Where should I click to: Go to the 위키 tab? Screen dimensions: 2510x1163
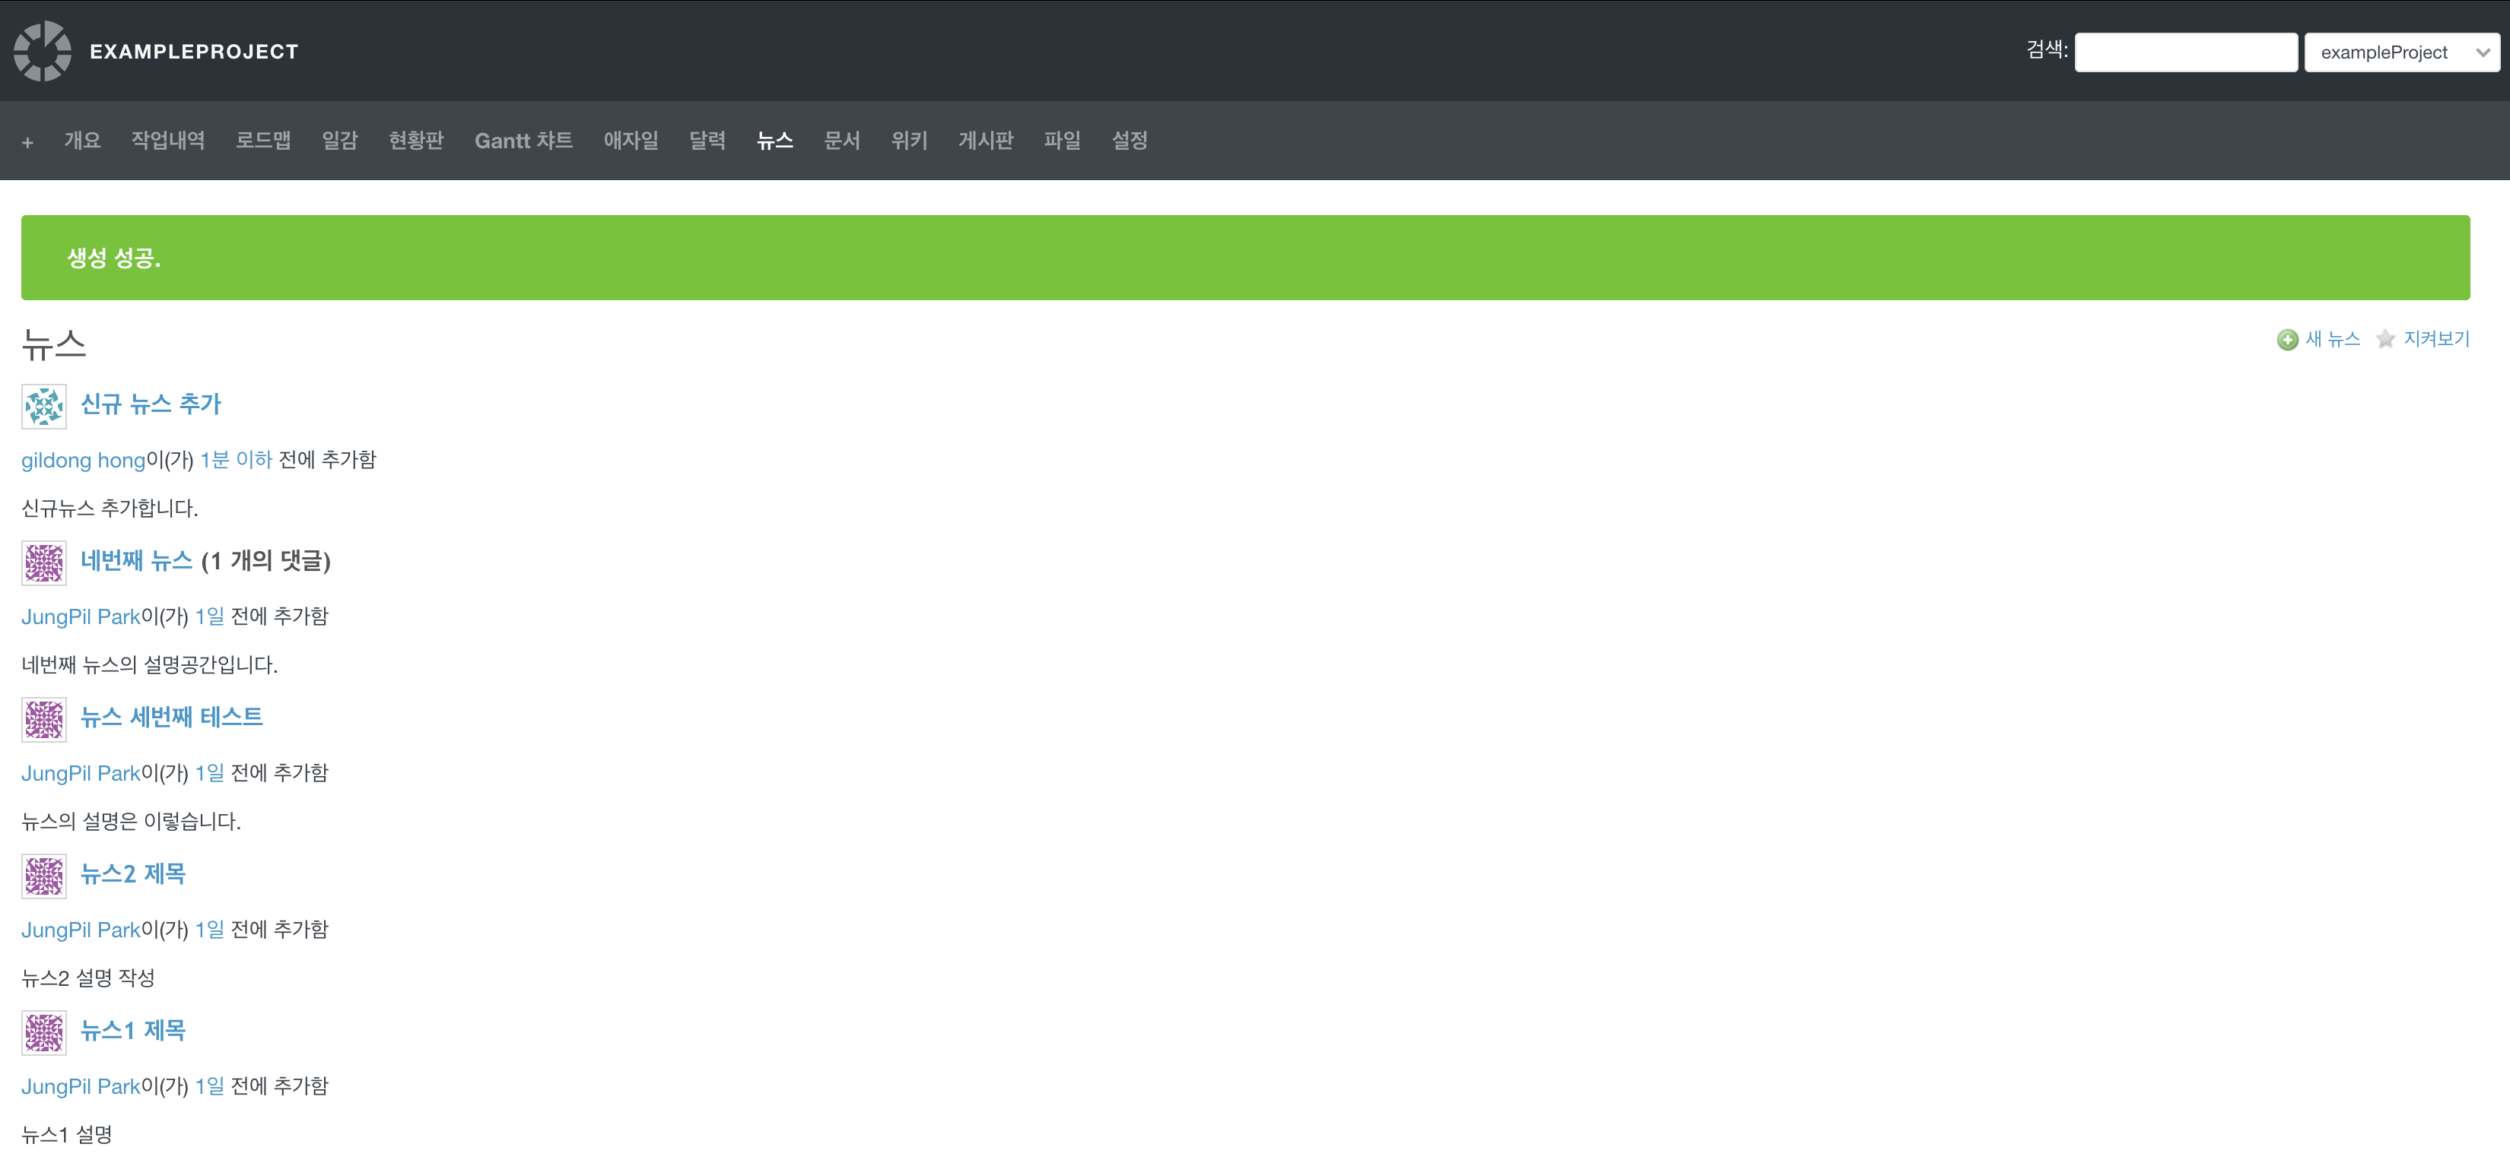pos(909,141)
